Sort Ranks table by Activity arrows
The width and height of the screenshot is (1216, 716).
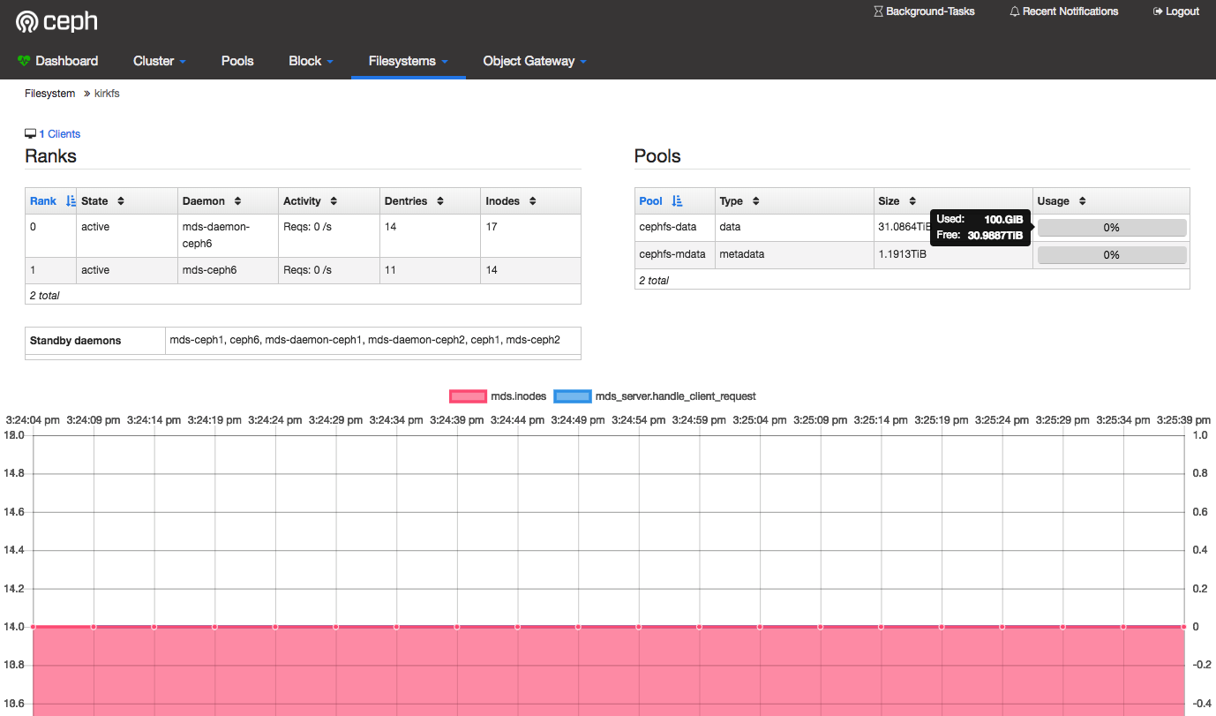pos(334,201)
